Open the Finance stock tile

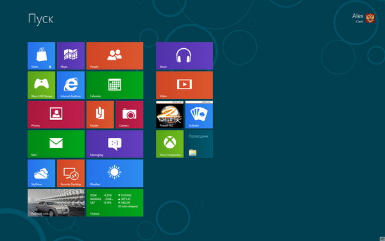[x=115, y=202]
